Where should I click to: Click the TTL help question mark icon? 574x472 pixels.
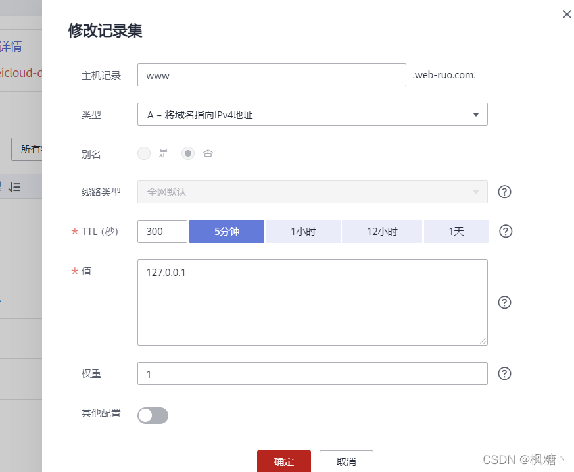(504, 231)
